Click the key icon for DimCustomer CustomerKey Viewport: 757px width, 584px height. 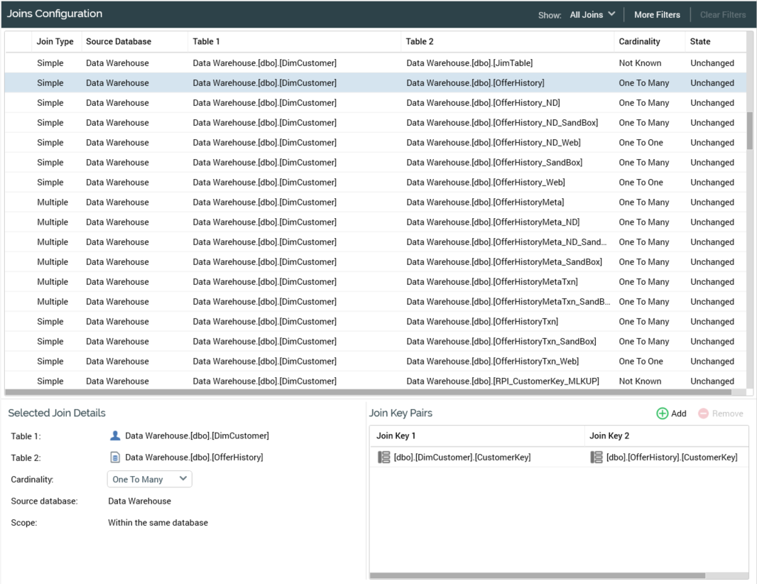[383, 458]
